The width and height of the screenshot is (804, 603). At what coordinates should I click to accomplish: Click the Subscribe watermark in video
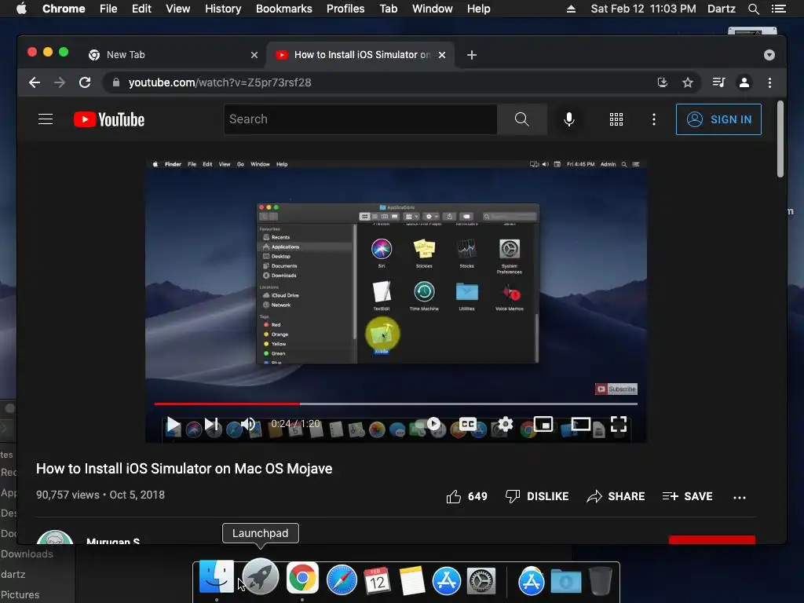616,389
